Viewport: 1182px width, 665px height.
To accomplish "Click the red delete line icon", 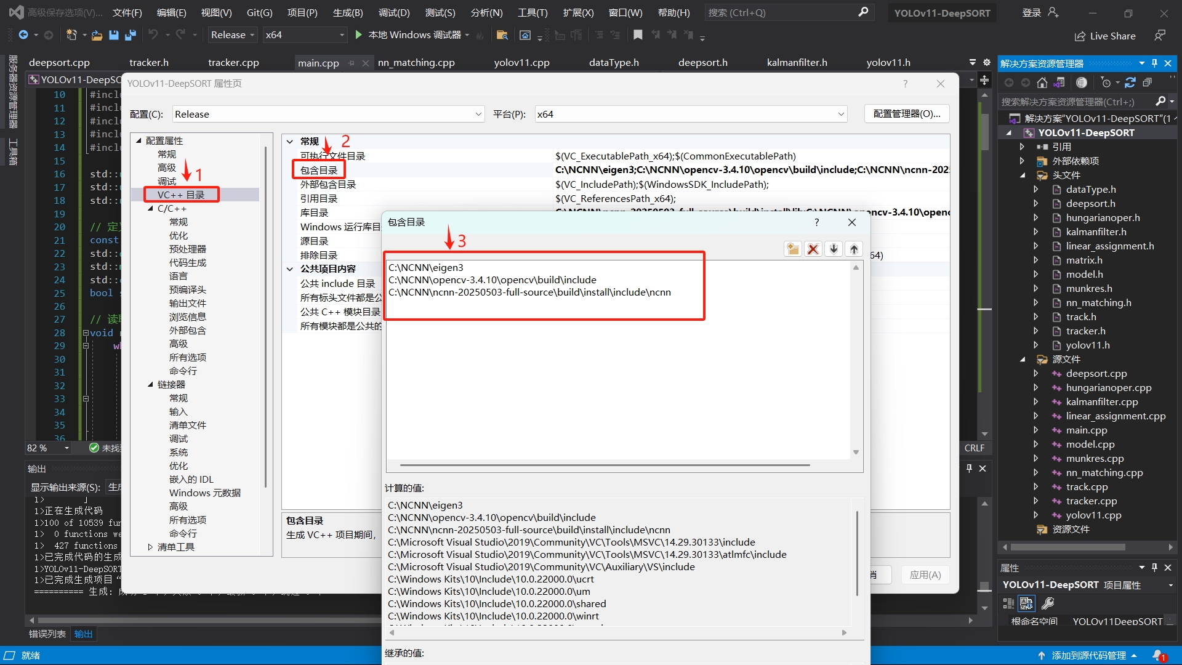I will click(x=813, y=249).
